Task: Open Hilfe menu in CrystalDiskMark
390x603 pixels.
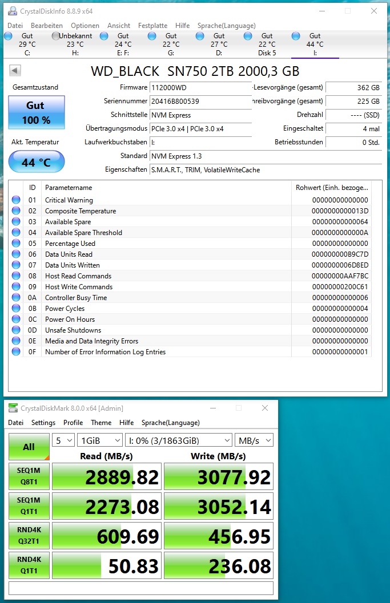Action: (126, 422)
